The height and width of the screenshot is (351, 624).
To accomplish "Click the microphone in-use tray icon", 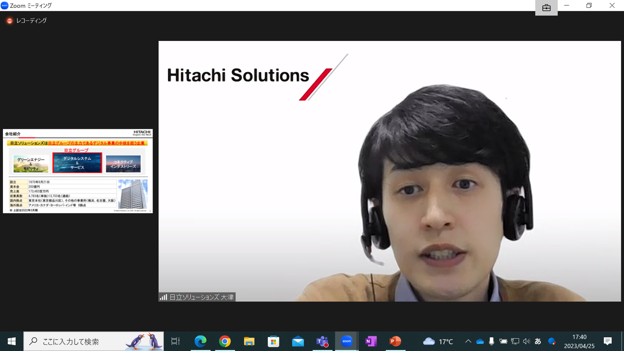I will click(491, 341).
